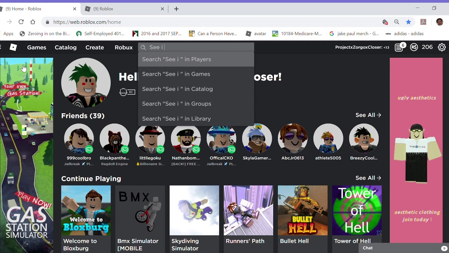Open friend BreezyCool... avatar
Screen dimensions: 449x253
click(364, 138)
